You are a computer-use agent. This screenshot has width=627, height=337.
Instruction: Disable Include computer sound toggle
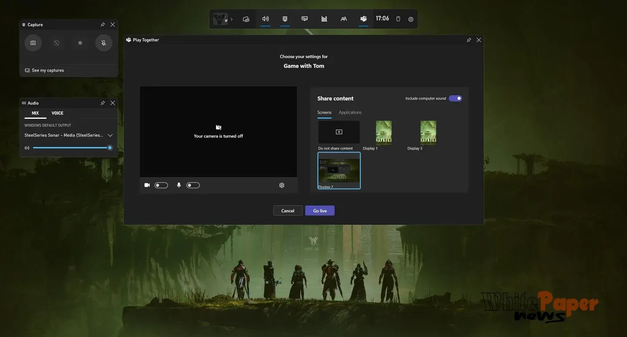[455, 98]
